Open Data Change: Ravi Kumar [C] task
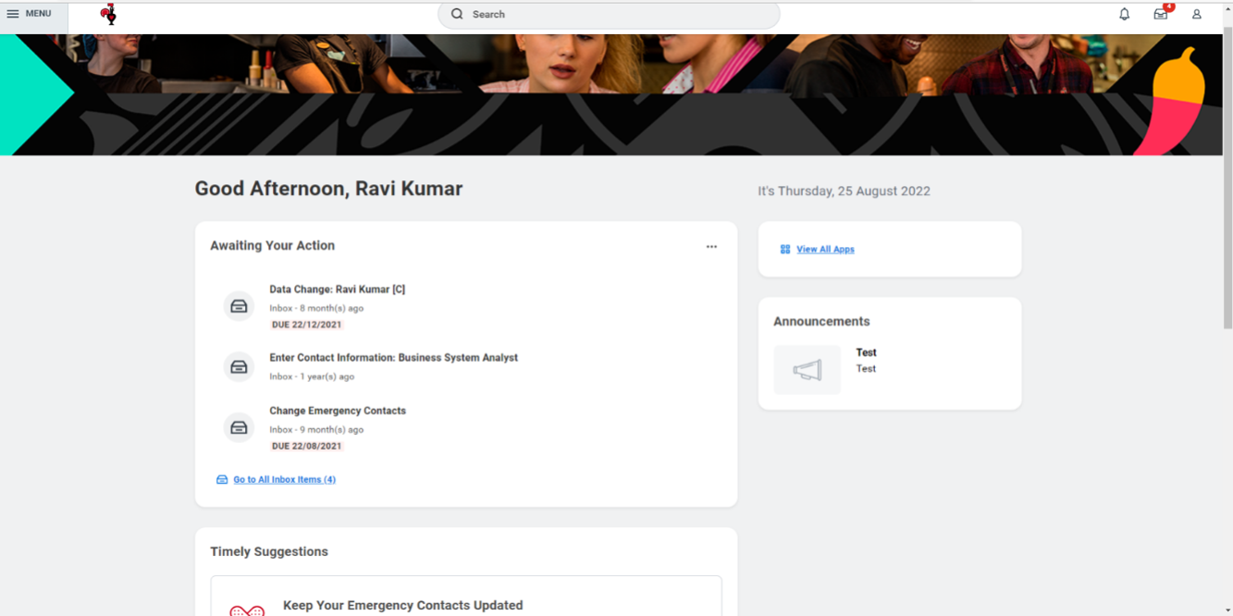Viewport: 1233px width, 616px height. [337, 290]
